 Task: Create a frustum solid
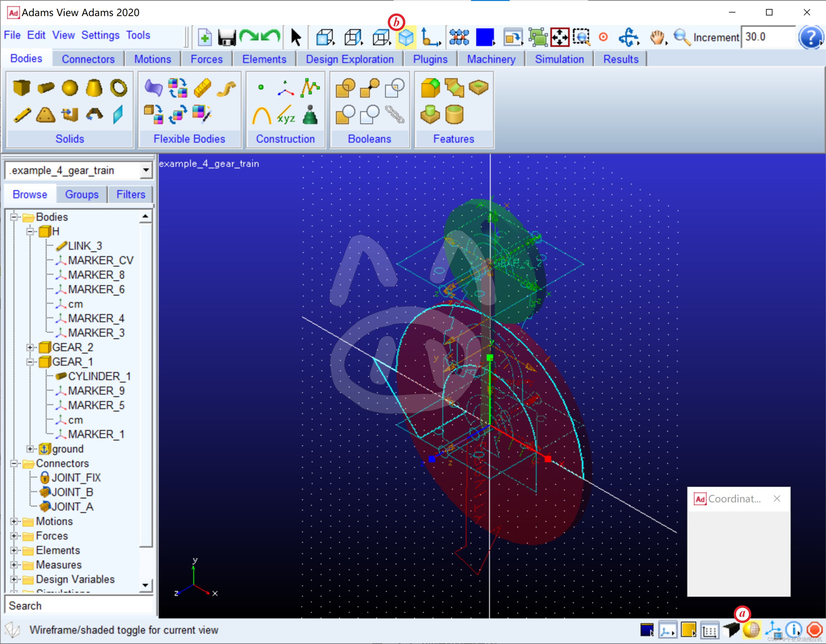pyautogui.click(x=94, y=88)
